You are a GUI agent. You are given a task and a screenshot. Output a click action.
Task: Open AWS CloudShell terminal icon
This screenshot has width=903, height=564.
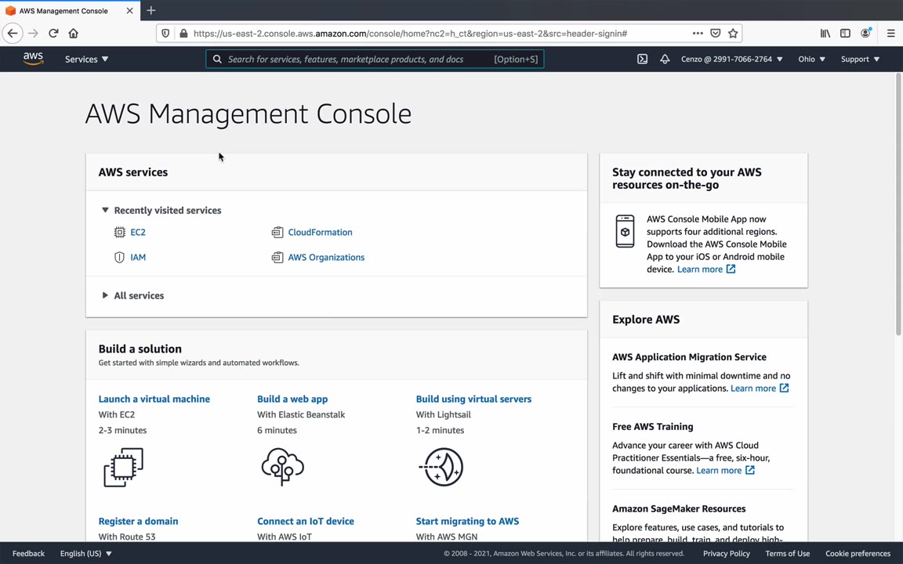pyautogui.click(x=642, y=59)
